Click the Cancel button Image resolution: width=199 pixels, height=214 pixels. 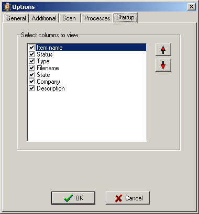(128, 198)
